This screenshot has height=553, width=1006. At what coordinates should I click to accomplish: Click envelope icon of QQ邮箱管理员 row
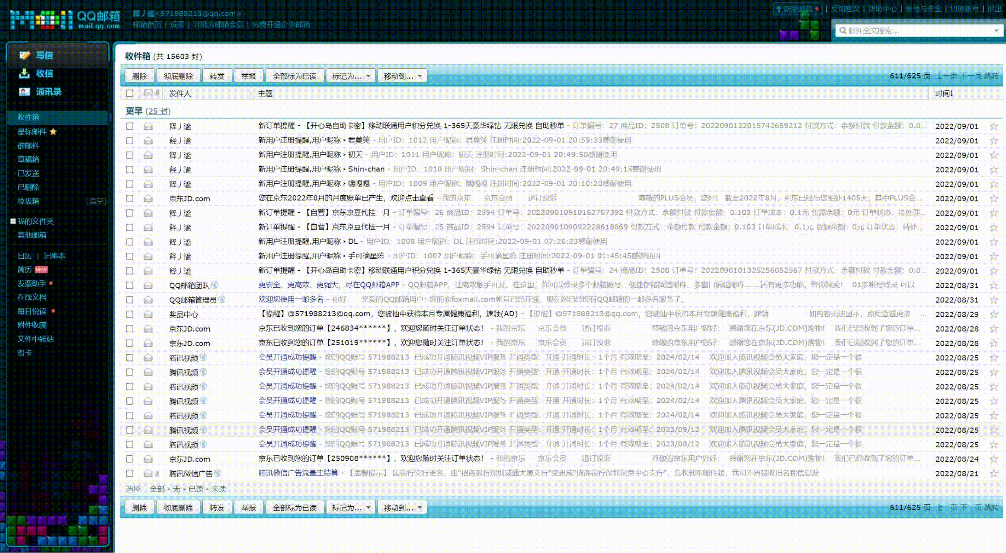coord(148,300)
